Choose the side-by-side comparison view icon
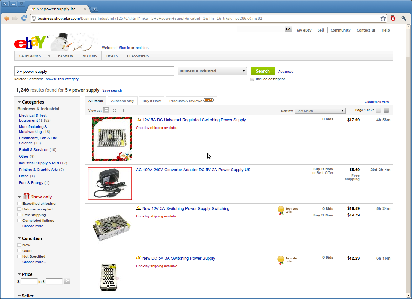Screen dimensions: 412x299 pos(122,110)
